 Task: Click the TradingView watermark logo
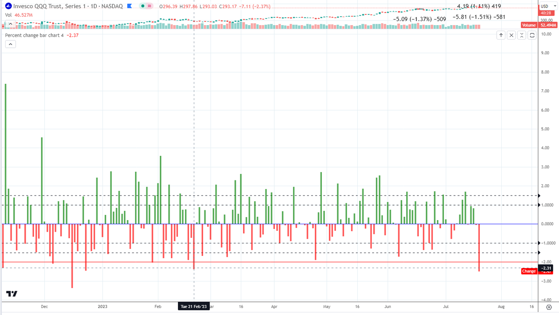click(12, 294)
